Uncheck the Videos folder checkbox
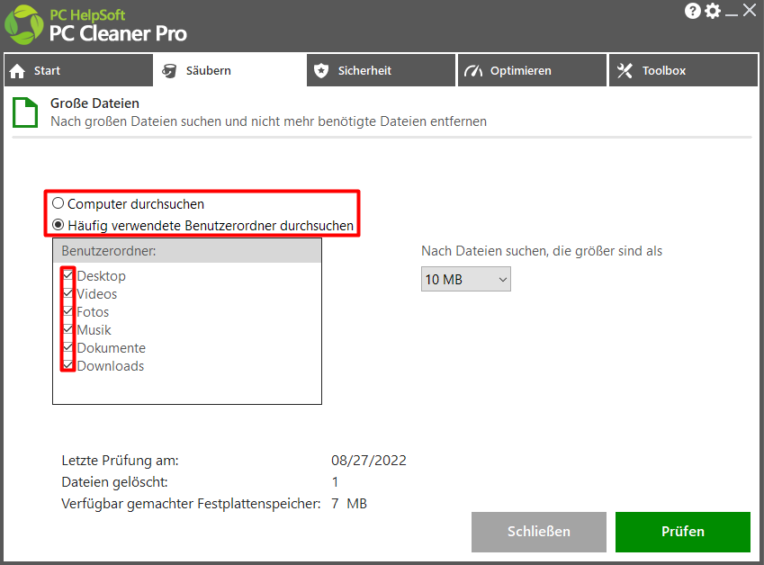The image size is (764, 565). [x=67, y=293]
